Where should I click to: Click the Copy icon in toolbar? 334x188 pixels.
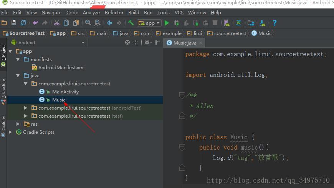[x=66, y=23]
